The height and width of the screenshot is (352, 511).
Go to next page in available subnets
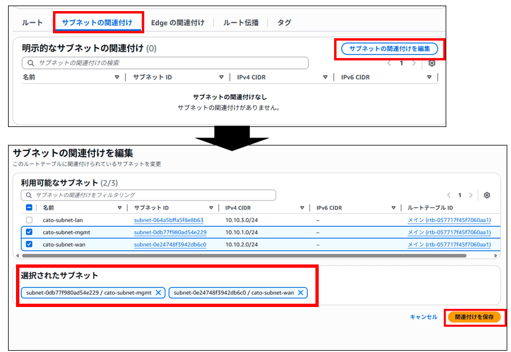point(472,195)
